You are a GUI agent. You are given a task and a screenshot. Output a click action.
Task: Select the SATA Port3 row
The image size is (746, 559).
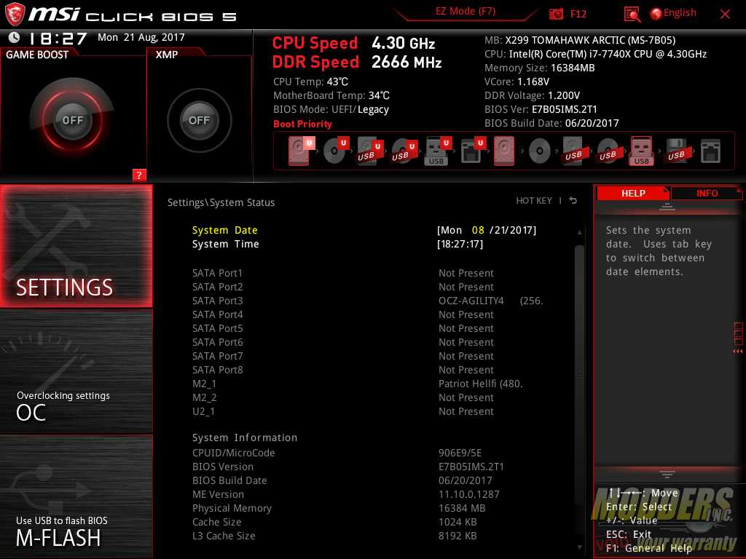click(x=366, y=301)
